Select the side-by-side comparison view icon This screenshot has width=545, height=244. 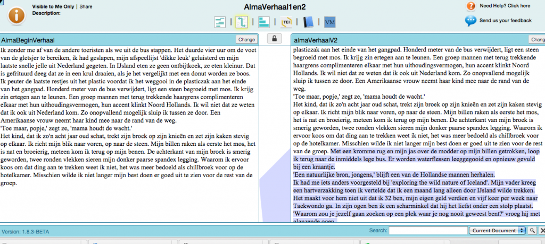(x=242, y=22)
